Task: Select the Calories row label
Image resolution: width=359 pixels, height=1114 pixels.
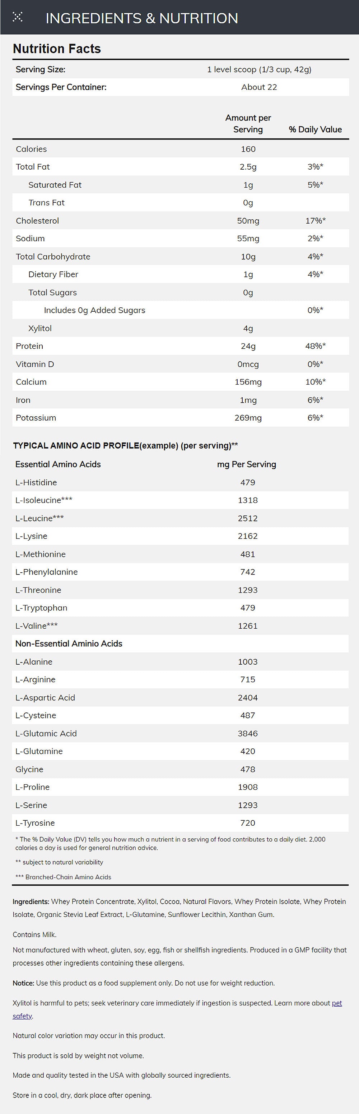Action: [31, 149]
